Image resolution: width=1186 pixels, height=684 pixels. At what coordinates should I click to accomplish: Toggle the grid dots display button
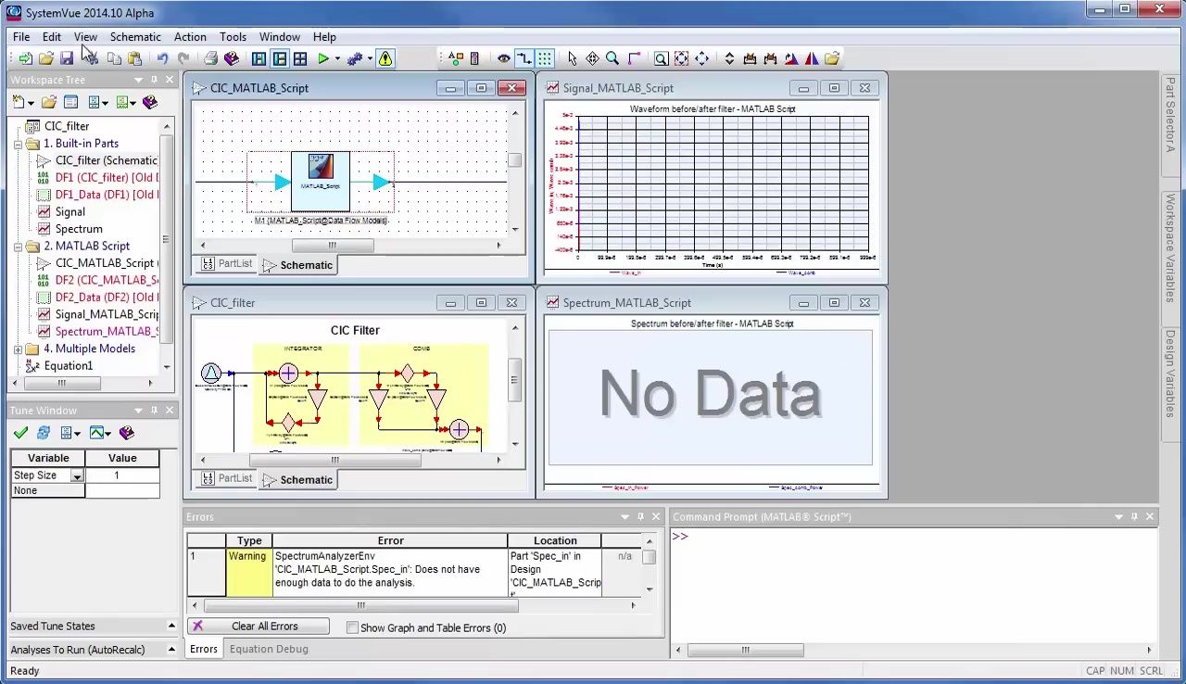click(544, 58)
